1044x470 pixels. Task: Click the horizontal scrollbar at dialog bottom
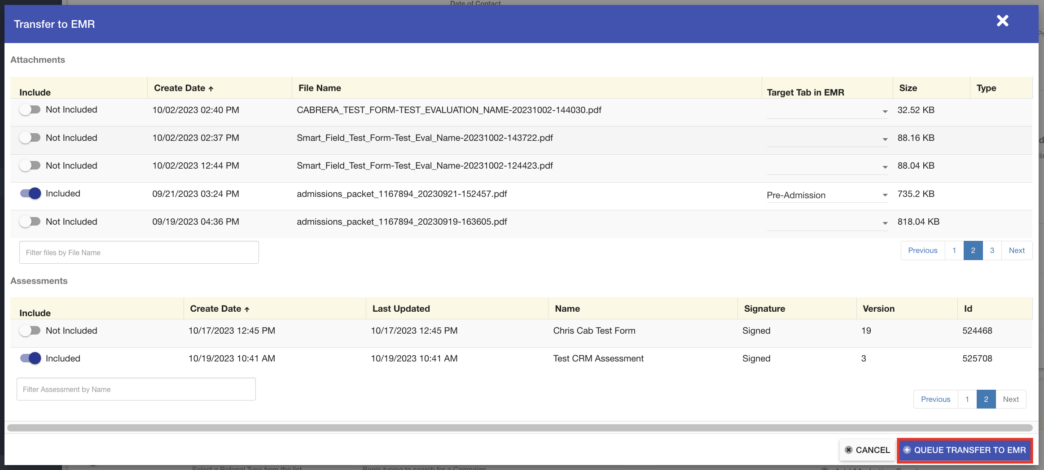(x=519, y=428)
